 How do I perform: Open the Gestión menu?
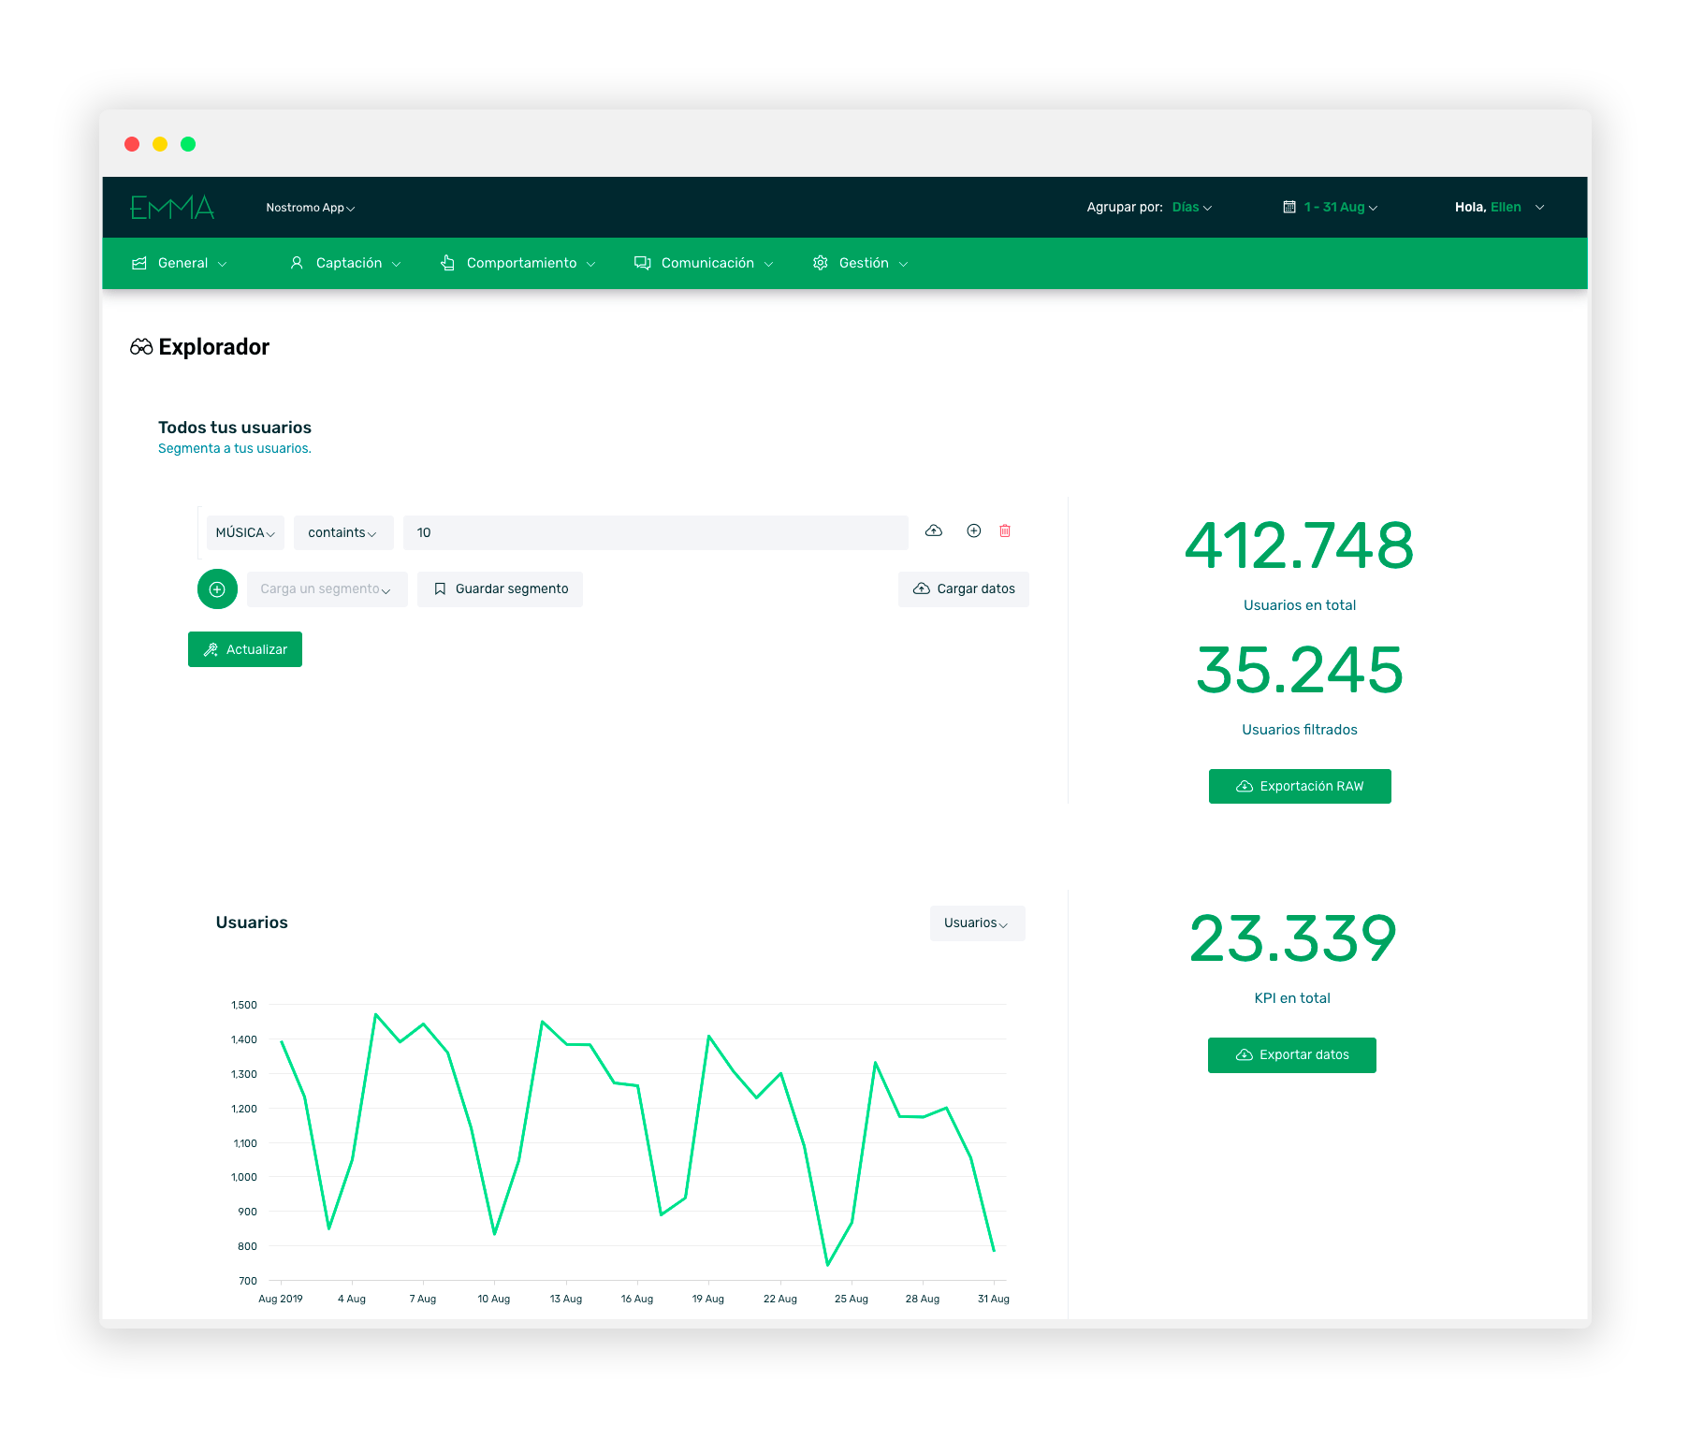[860, 263]
